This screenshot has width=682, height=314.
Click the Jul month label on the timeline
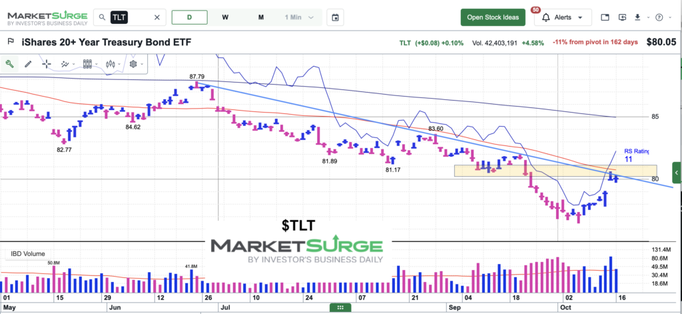click(x=225, y=307)
